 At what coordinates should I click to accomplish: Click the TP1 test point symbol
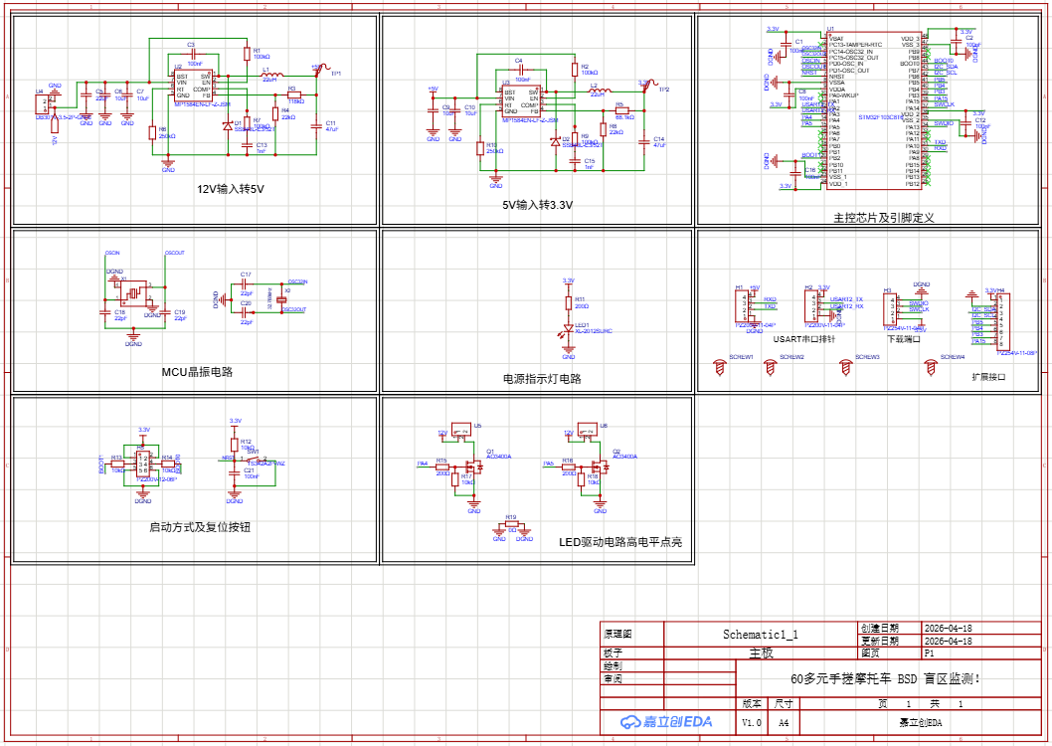point(319,71)
